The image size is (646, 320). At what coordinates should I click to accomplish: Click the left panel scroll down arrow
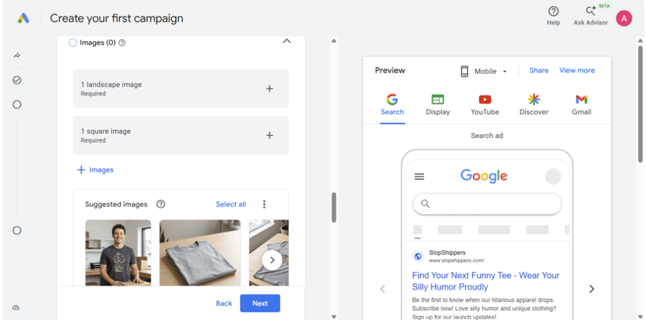pyautogui.click(x=334, y=317)
